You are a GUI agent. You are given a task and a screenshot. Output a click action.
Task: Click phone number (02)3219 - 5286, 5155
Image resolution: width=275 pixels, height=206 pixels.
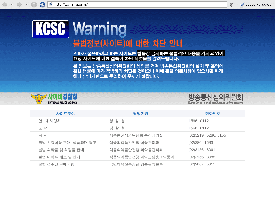coord(207,135)
